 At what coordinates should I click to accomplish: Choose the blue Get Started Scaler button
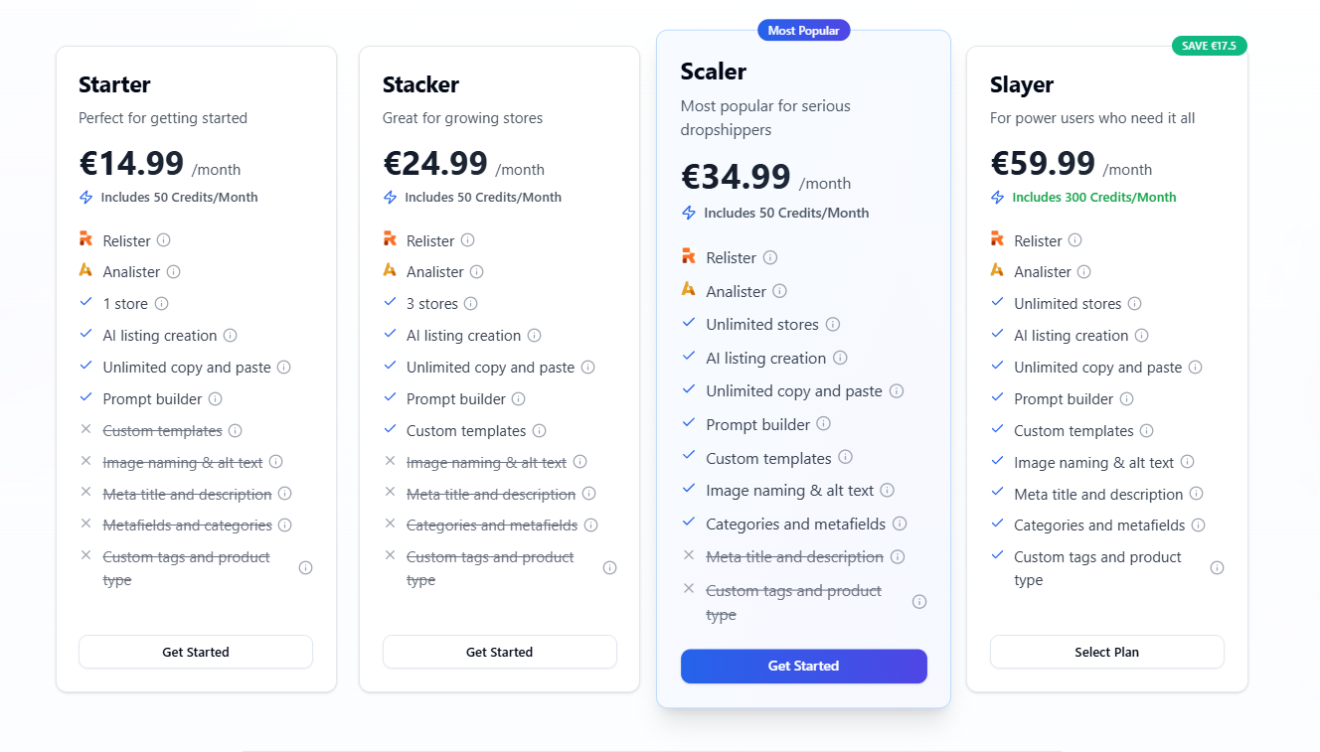point(803,667)
